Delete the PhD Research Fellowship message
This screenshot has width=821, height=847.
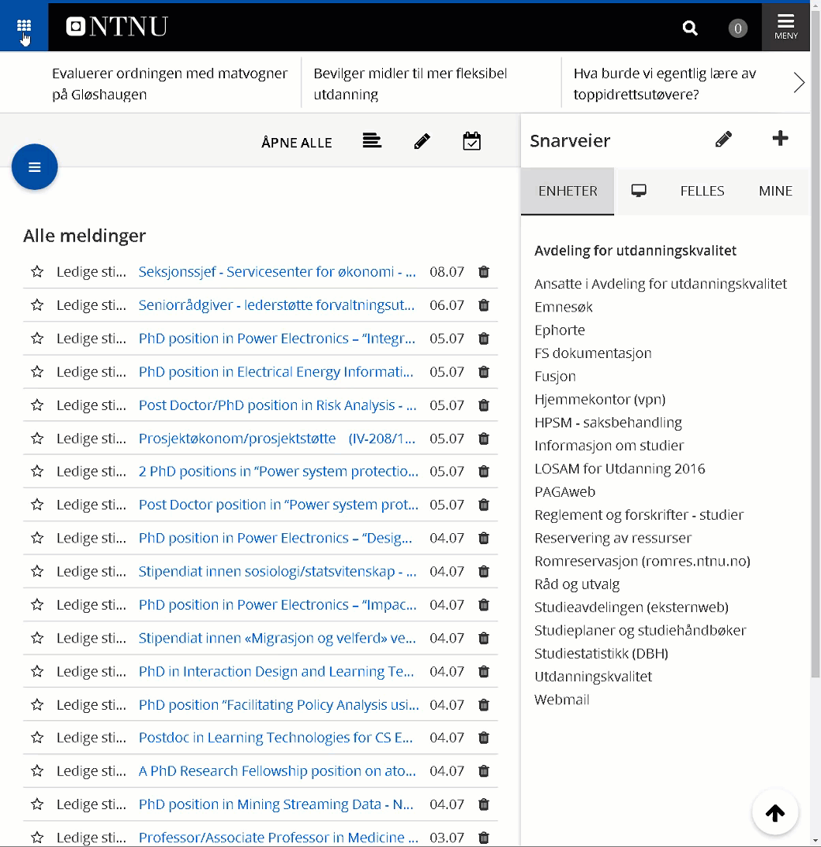click(x=483, y=771)
